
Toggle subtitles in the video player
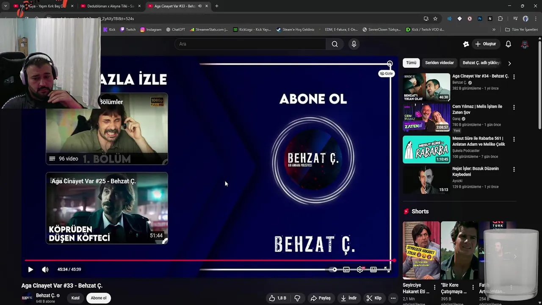point(346,269)
